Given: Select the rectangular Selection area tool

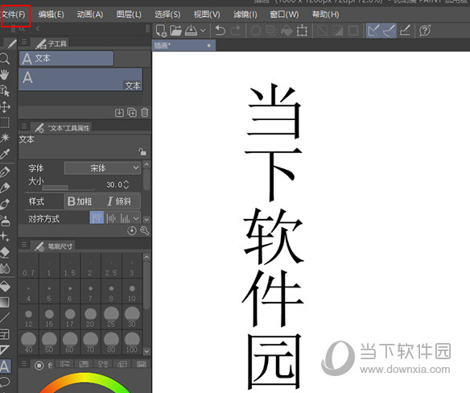Looking at the screenshot, I should tap(5, 122).
